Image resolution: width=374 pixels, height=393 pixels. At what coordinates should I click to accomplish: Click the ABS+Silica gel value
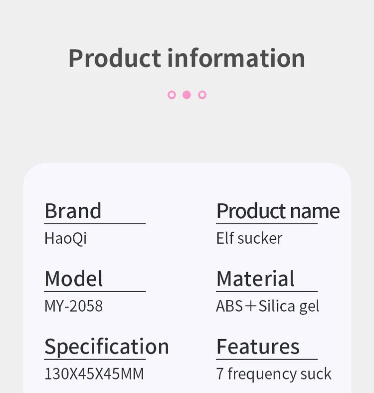tap(268, 306)
